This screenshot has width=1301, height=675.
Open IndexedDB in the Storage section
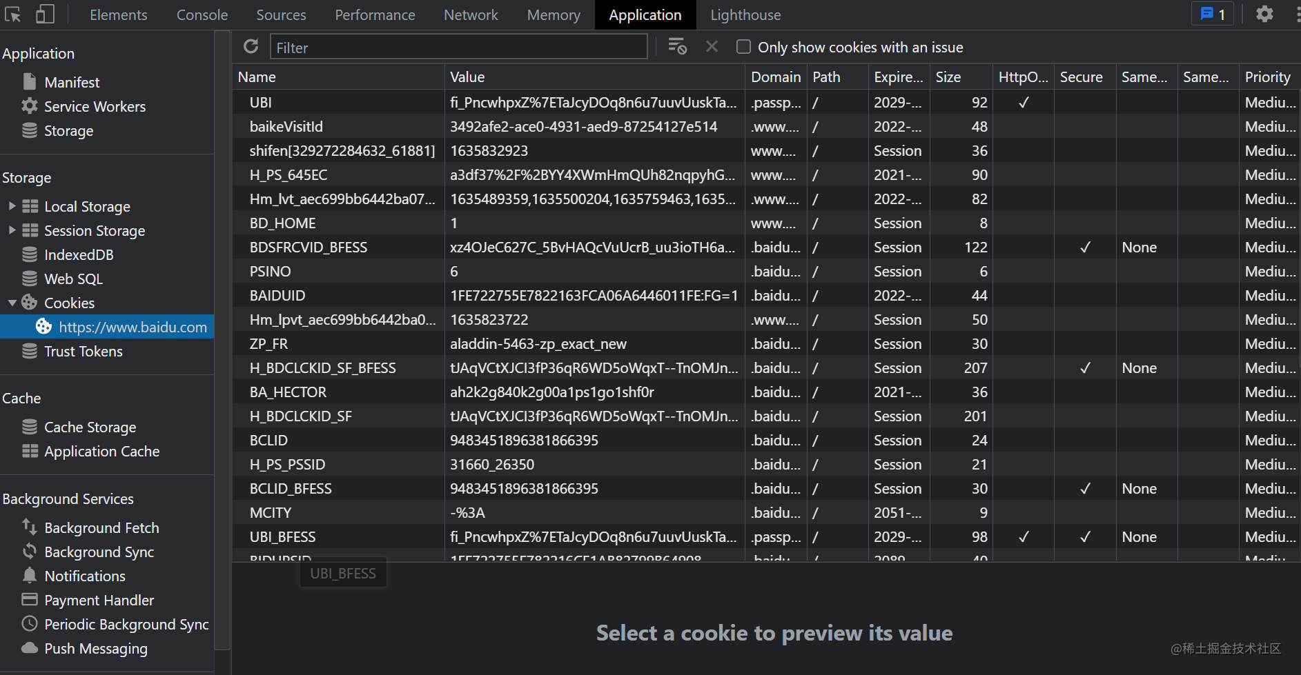(79, 254)
